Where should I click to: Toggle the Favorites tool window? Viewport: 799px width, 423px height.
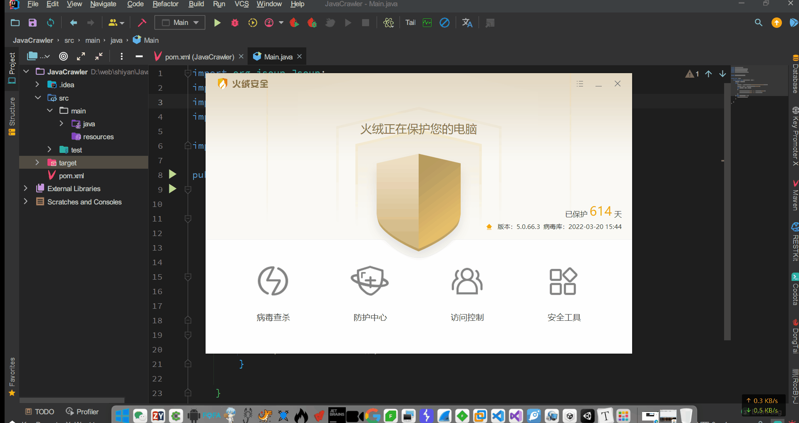pos(12,376)
